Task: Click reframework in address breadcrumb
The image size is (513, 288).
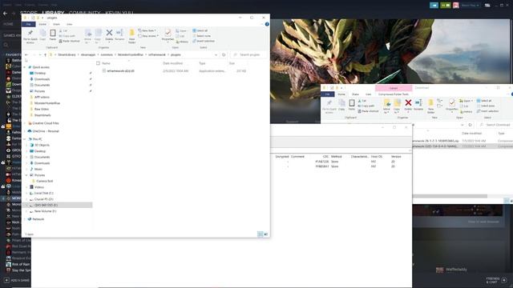Action: [157, 55]
